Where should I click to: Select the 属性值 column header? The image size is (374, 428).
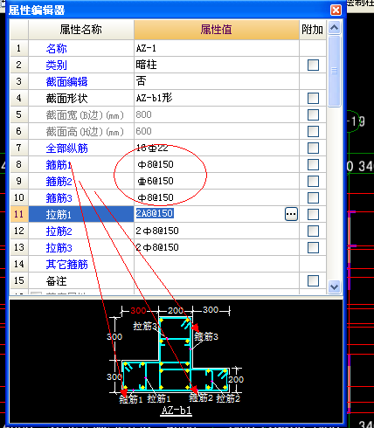point(217,30)
